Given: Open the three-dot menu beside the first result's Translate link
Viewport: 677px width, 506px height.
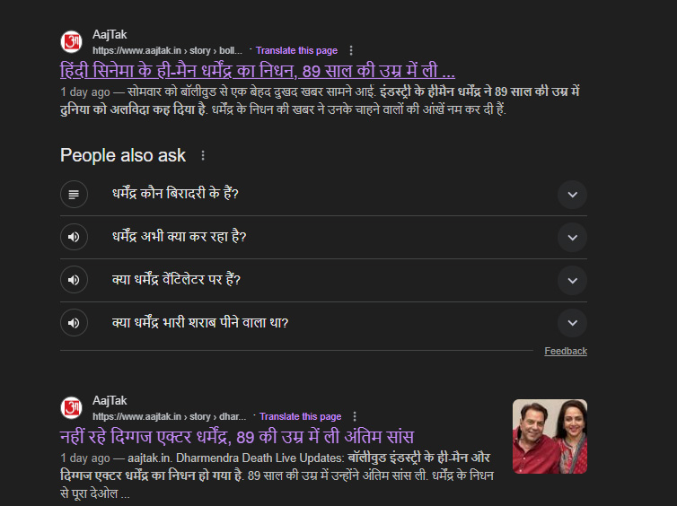Looking at the screenshot, I should pos(351,50).
